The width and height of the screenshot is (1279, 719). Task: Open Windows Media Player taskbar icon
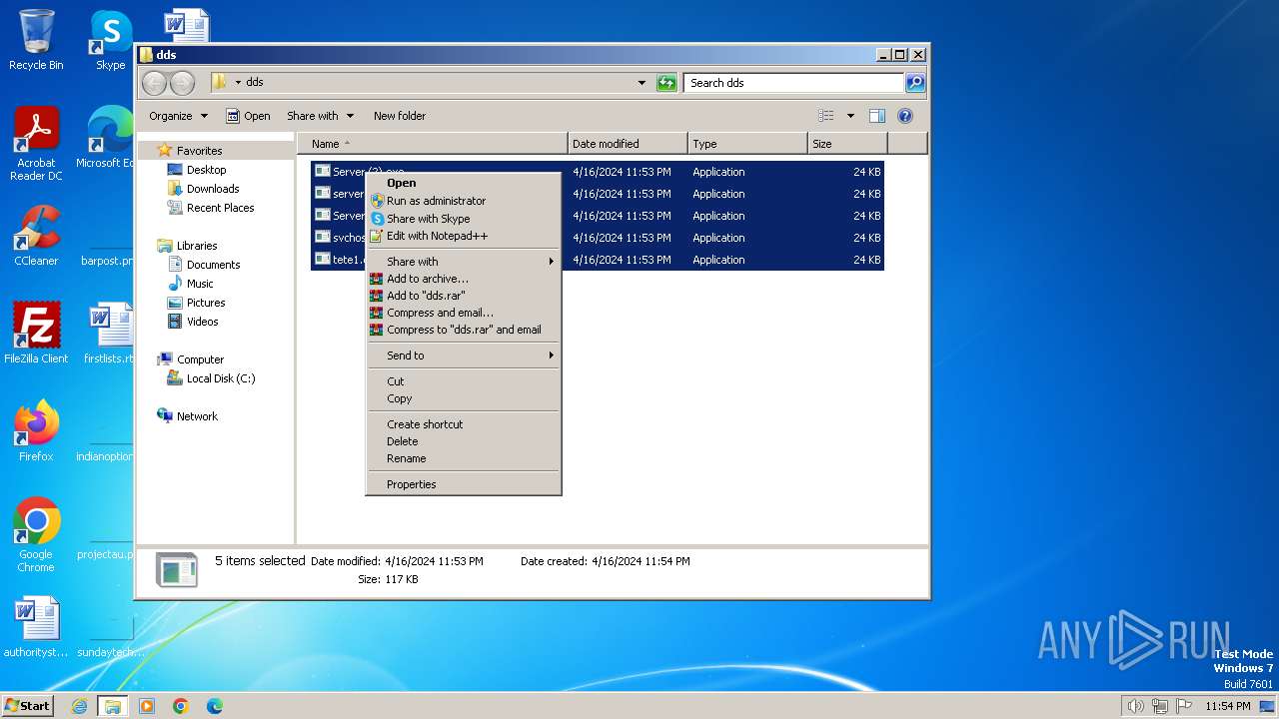click(147, 706)
